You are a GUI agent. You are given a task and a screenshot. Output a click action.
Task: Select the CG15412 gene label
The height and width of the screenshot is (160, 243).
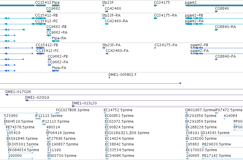pos(43,3)
